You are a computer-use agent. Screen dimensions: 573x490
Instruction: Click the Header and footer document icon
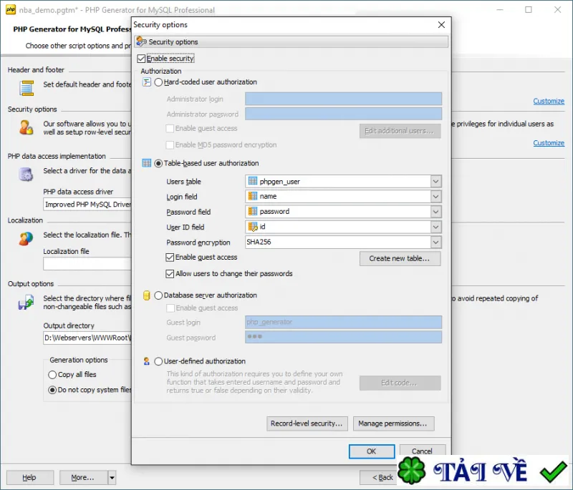(x=27, y=88)
